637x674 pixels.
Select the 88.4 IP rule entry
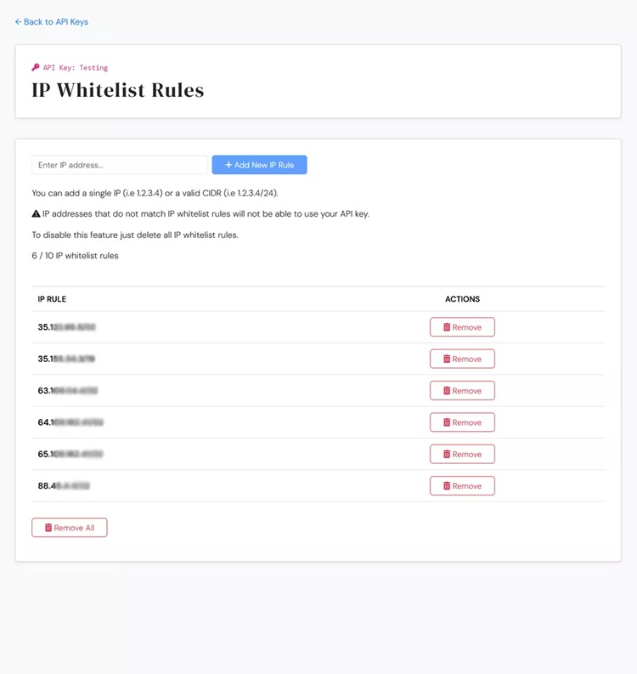point(64,486)
